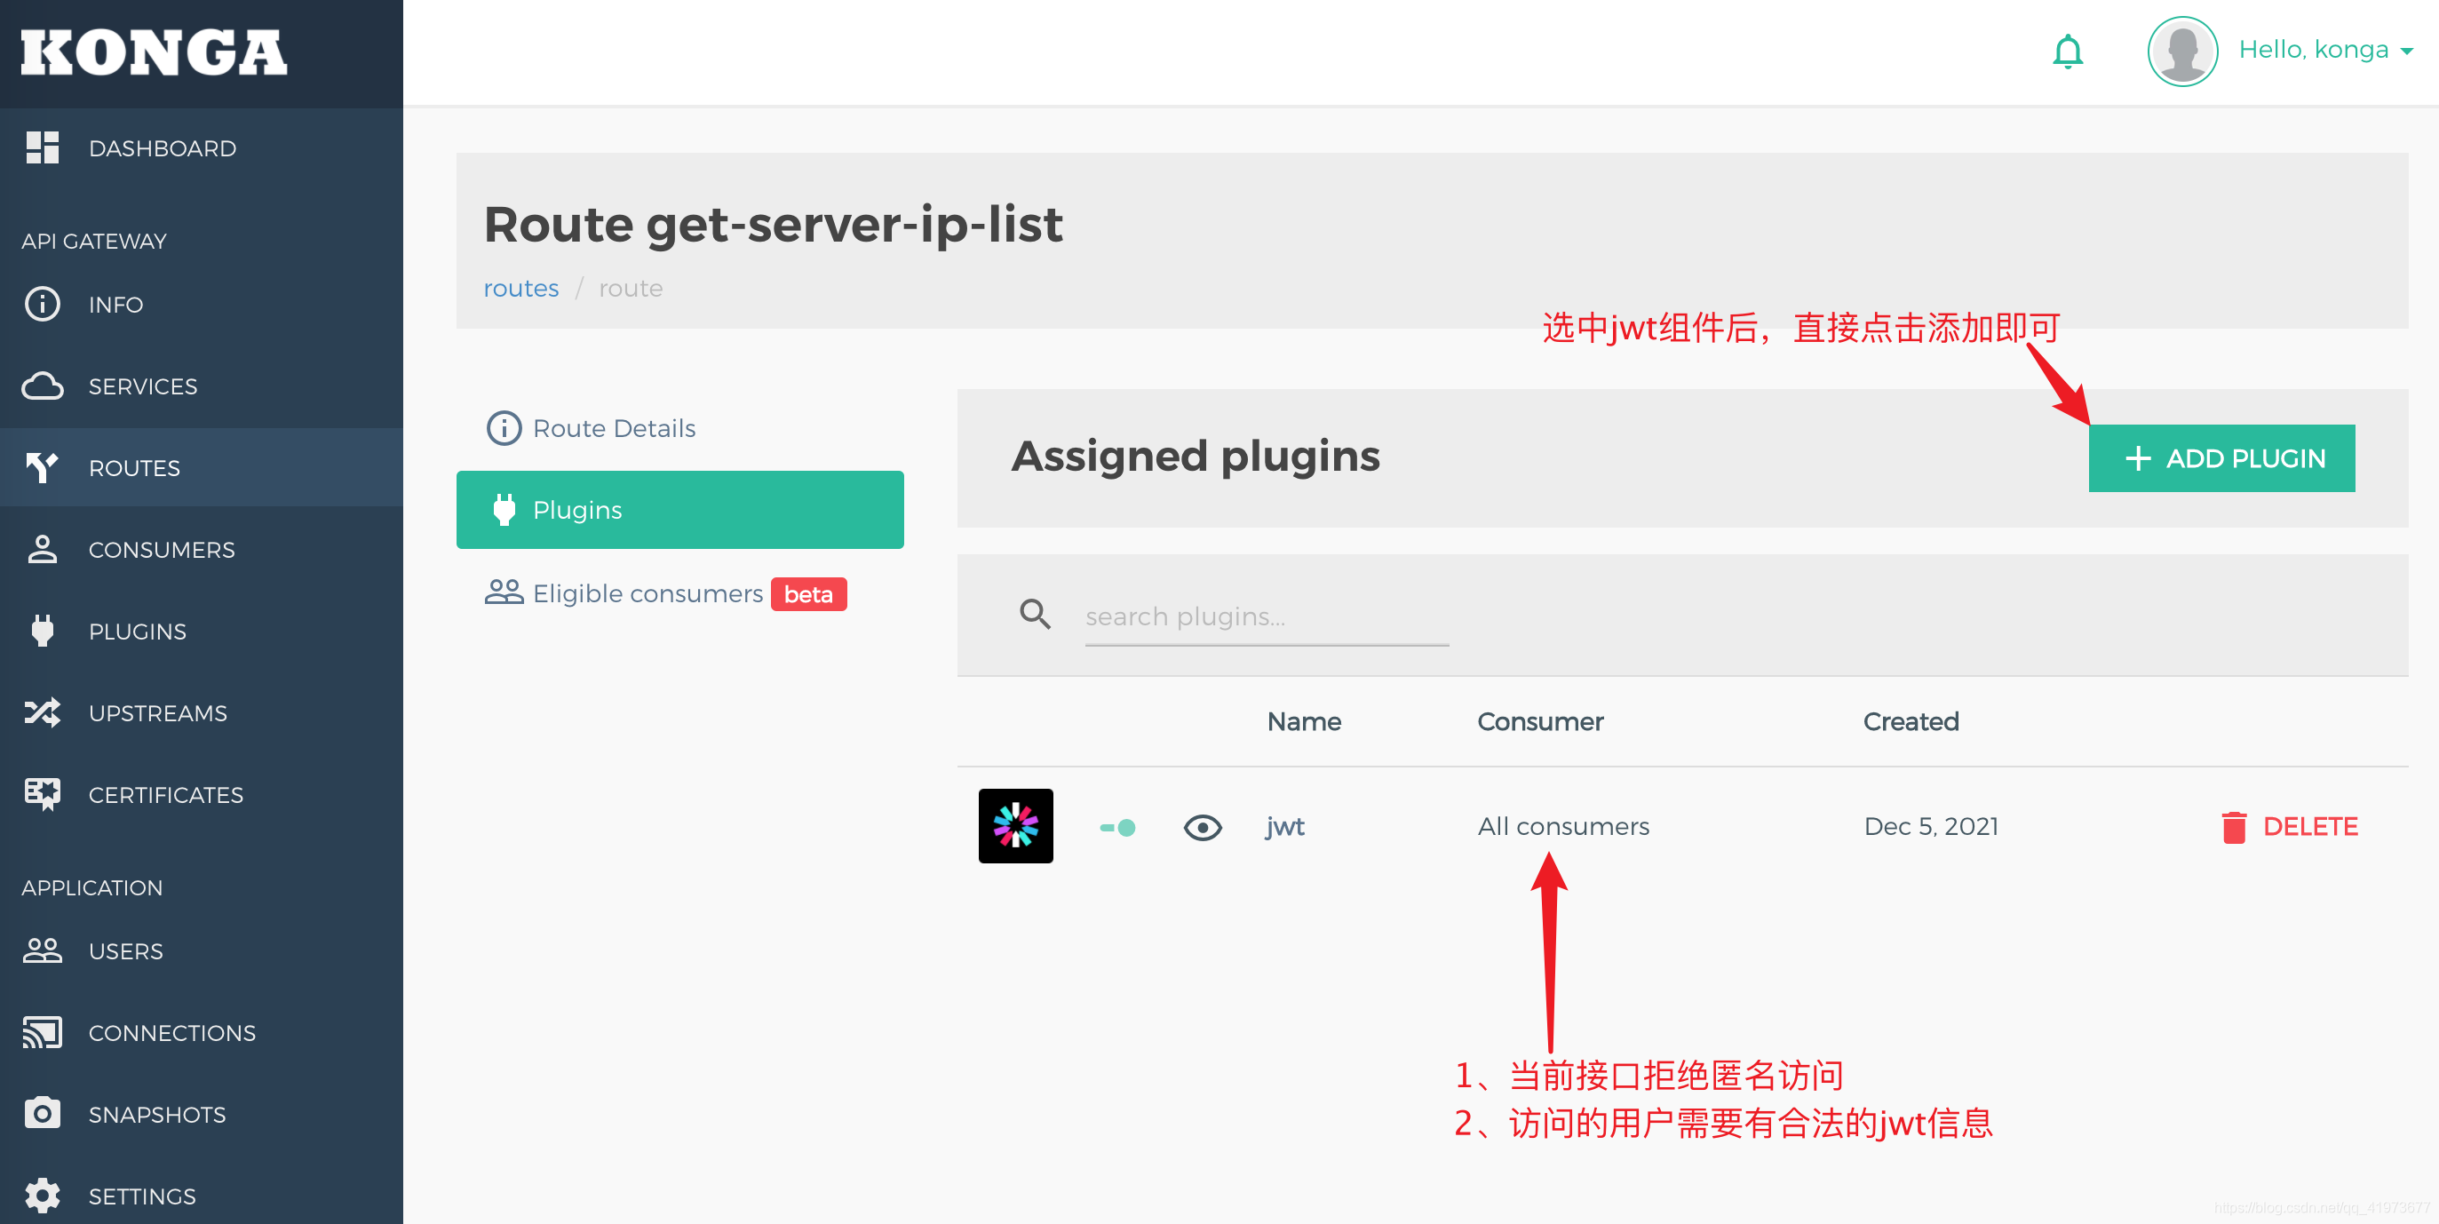Click the Snapshots camera icon
2439x1224 pixels.
tap(43, 1113)
